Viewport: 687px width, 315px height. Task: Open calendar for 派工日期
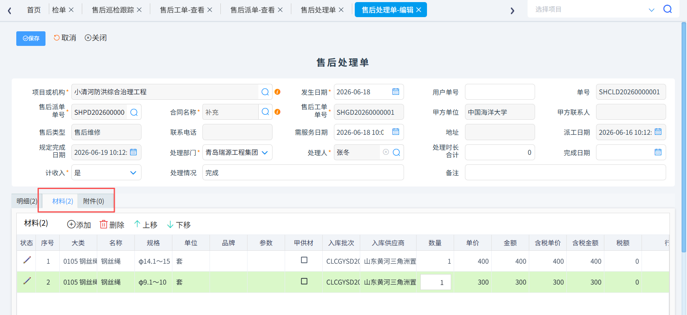click(x=658, y=132)
